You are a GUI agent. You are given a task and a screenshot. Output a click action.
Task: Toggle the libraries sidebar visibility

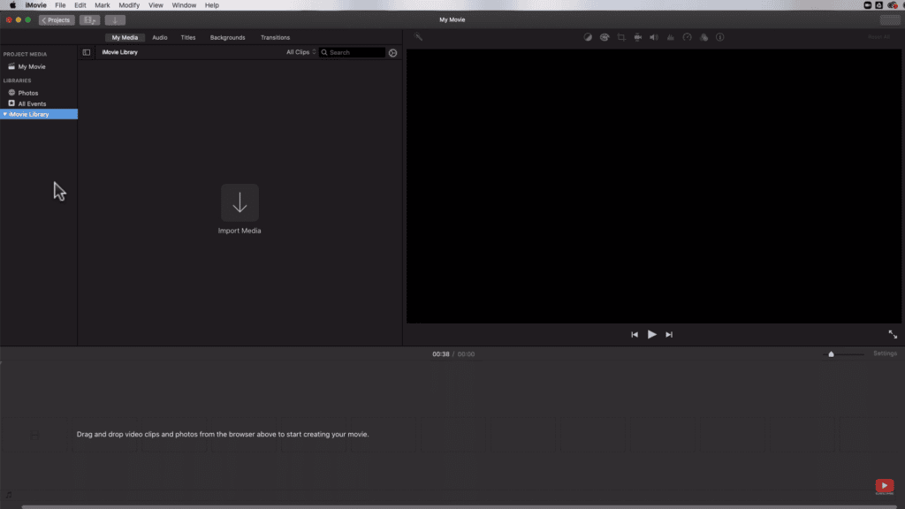pyautogui.click(x=87, y=52)
